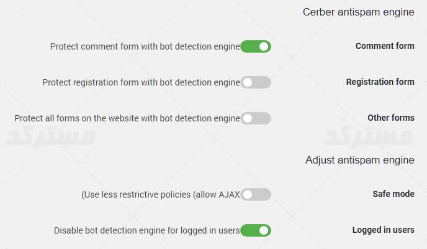This screenshot has height=249, width=427.
Task: Toggle off bot detection for logged in users
Action: coord(256,230)
